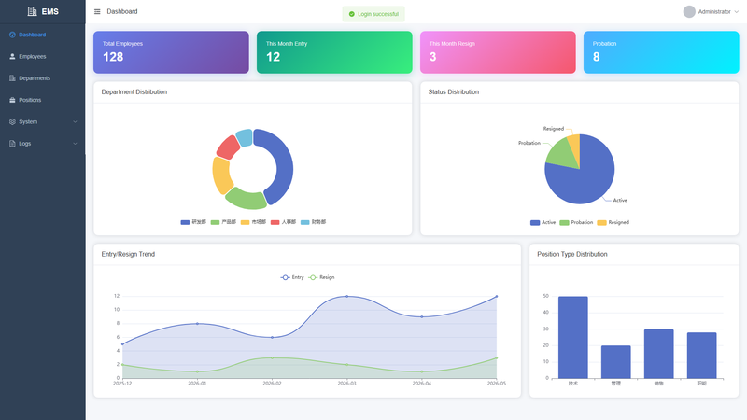Click the Logs document icon
Image resolution: width=747 pixels, height=420 pixels.
tap(12, 144)
